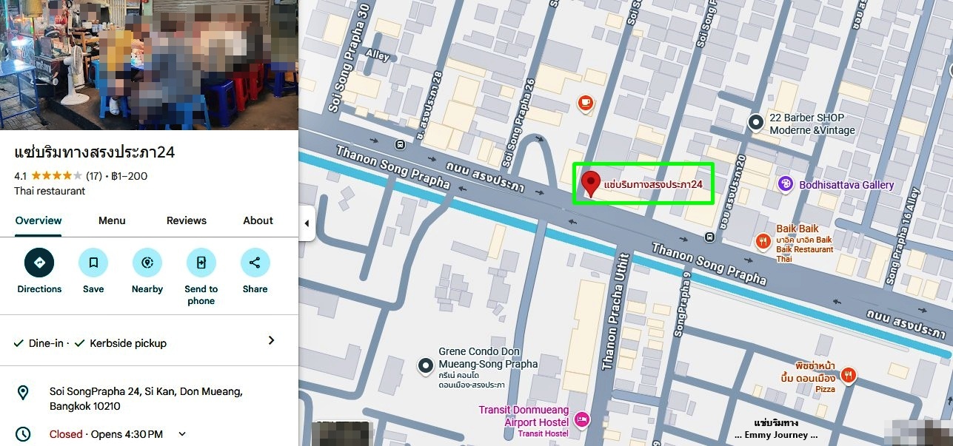Viewport: 953px width, 446px height.
Task: Collapse the side panel arrow
Action: (x=307, y=223)
